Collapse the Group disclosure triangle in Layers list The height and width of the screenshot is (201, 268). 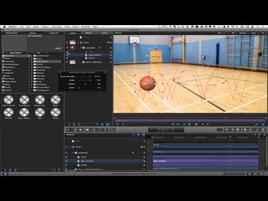tap(78, 42)
